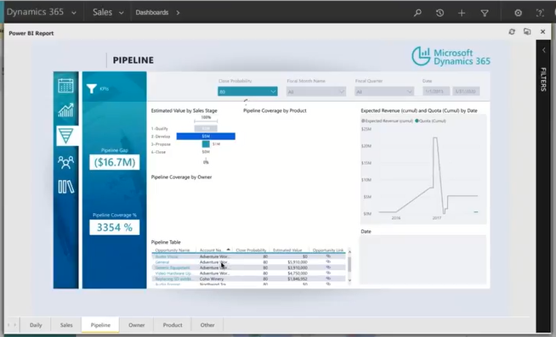The height and width of the screenshot is (337, 556).
Task: Sort by Close Probability column header
Action: click(x=251, y=250)
